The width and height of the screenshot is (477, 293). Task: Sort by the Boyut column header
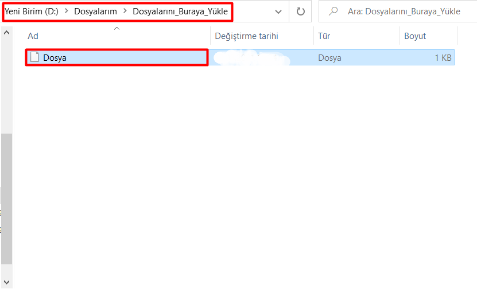(x=415, y=36)
